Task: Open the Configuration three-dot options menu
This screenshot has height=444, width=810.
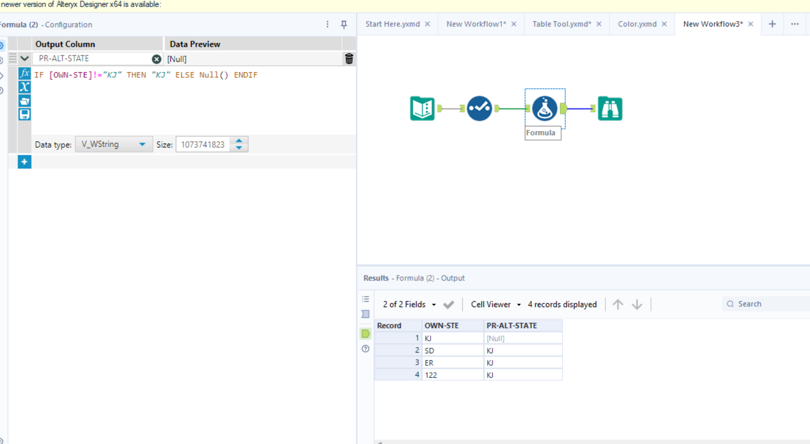Action: tap(327, 24)
